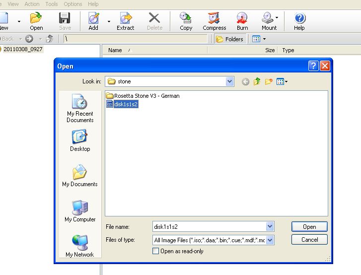Click the Open button in dialog
The width and height of the screenshot is (361, 275).
pyautogui.click(x=309, y=227)
